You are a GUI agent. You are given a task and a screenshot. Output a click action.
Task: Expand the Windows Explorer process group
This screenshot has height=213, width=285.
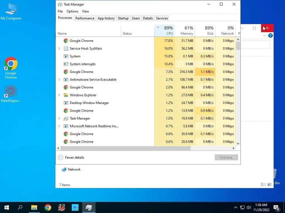tap(59, 95)
